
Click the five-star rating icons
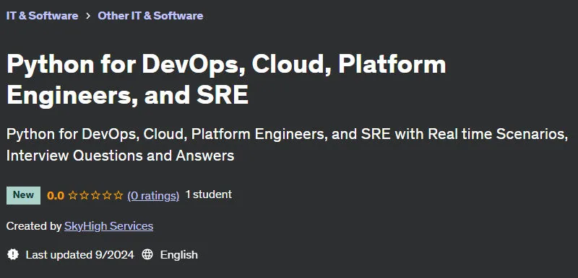[x=95, y=195]
